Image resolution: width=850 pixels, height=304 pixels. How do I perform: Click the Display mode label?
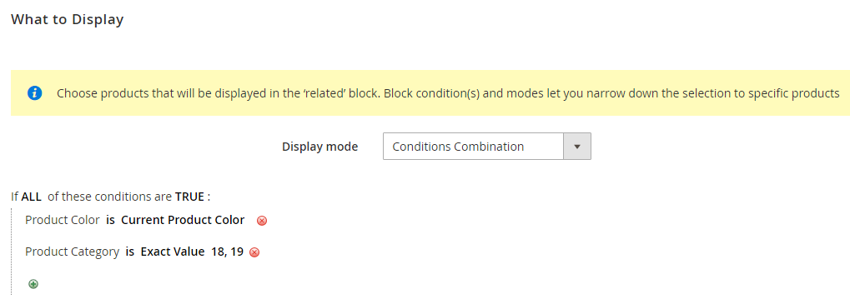click(x=319, y=147)
